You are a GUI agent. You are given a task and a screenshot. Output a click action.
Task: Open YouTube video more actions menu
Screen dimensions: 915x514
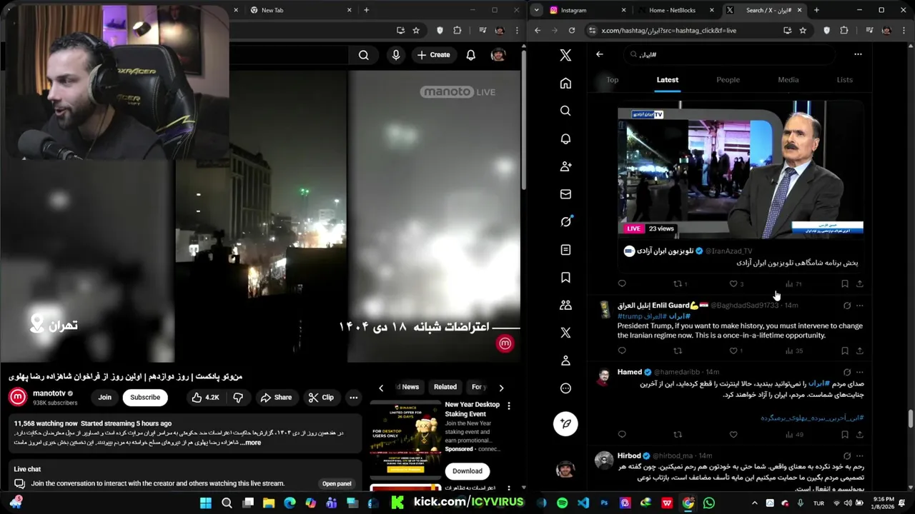click(x=353, y=398)
